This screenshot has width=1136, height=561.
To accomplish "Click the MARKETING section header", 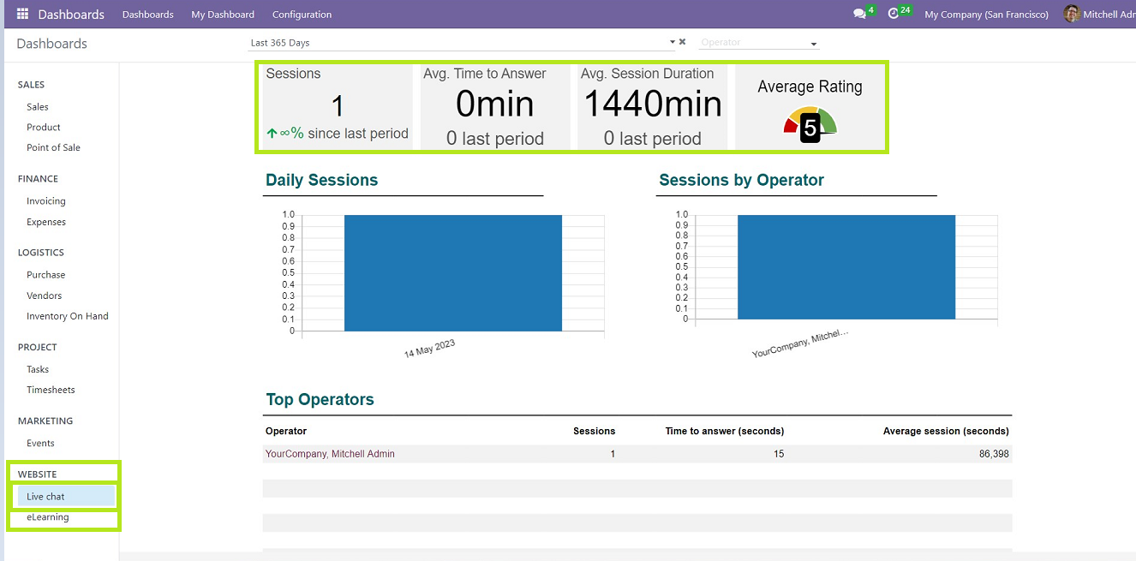I will pyautogui.click(x=45, y=421).
